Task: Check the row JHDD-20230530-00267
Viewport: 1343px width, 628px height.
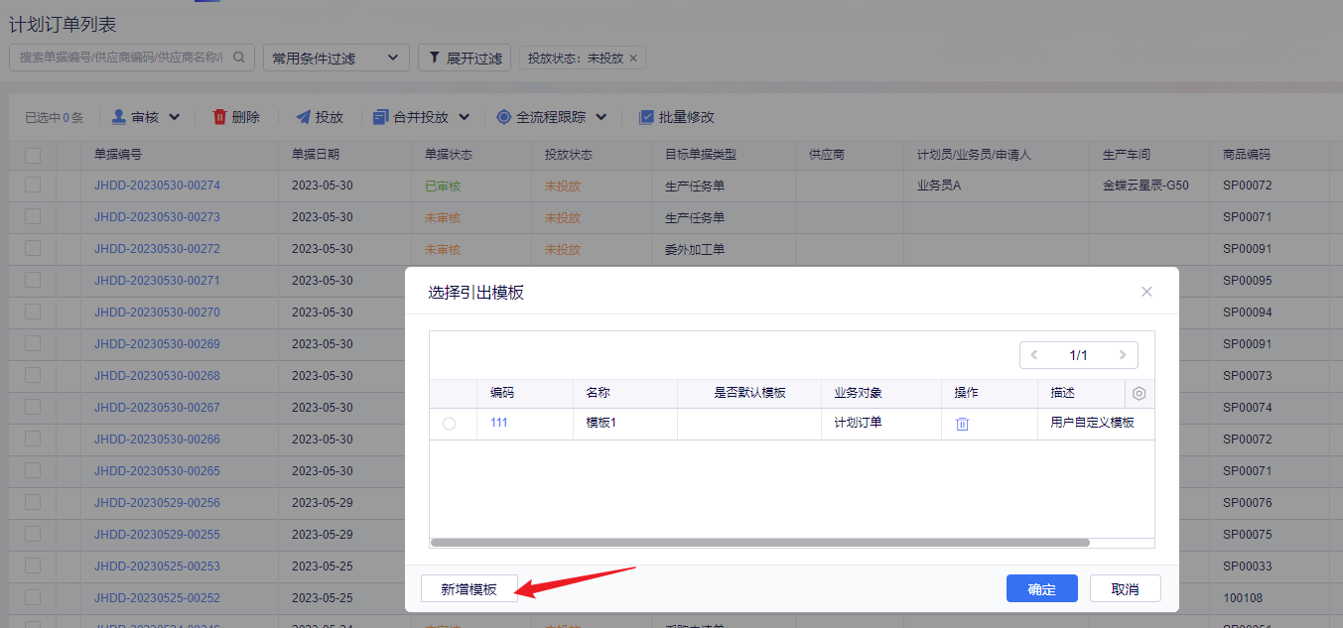Action: [33, 407]
